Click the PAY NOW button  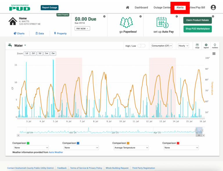click(82, 29)
